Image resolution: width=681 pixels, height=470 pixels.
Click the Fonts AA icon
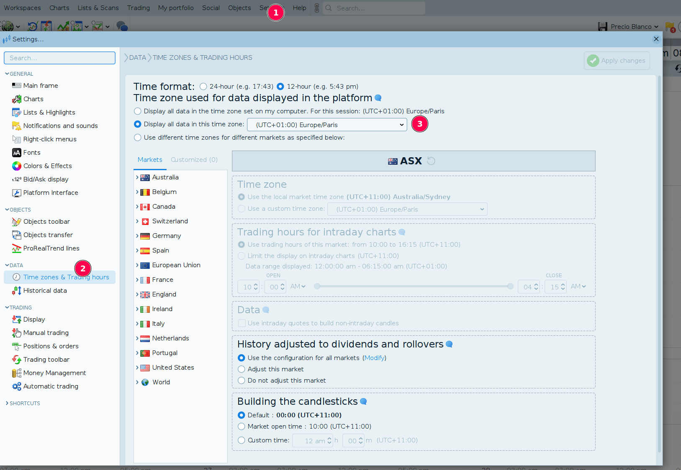pos(17,153)
